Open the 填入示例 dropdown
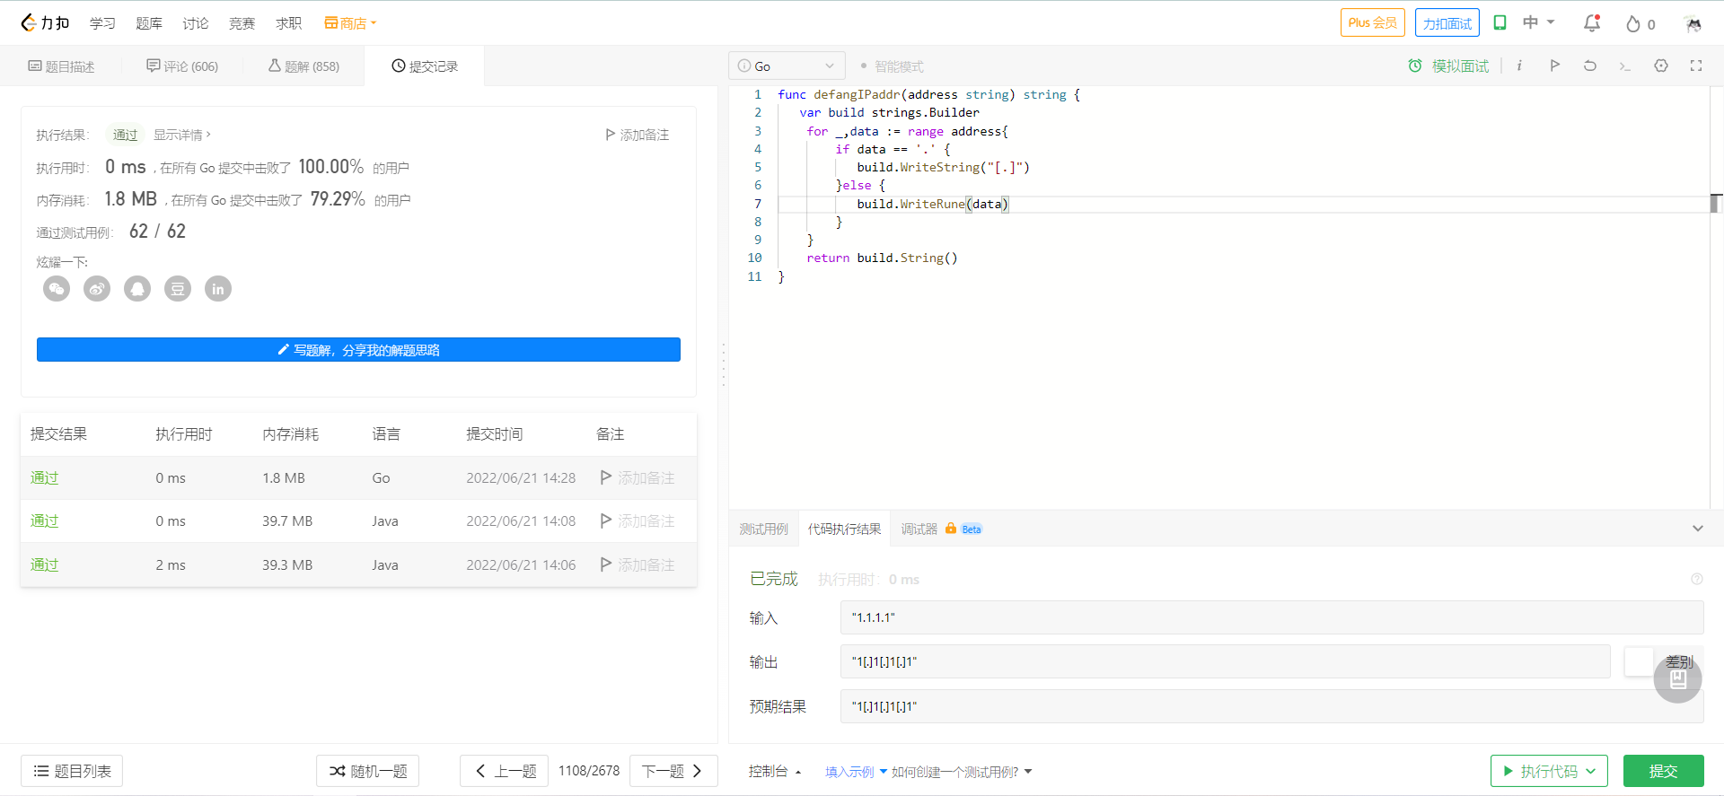This screenshot has width=1724, height=796. [856, 772]
